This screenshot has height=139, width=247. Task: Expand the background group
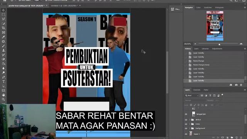[x=190, y=128]
